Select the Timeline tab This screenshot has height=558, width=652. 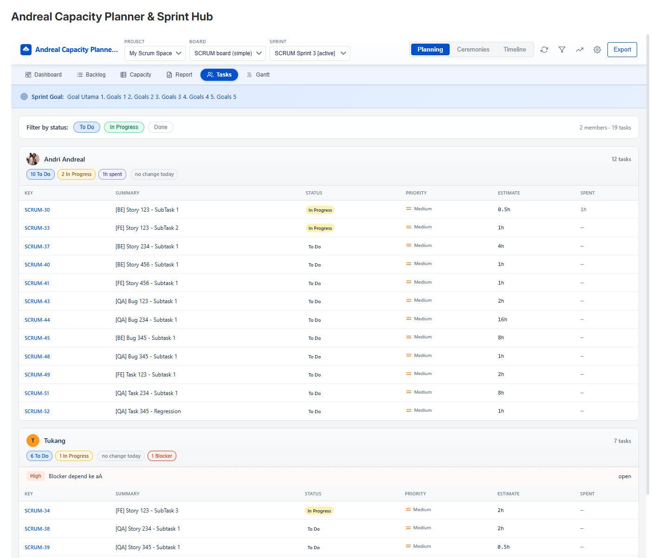tap(514, 49)
